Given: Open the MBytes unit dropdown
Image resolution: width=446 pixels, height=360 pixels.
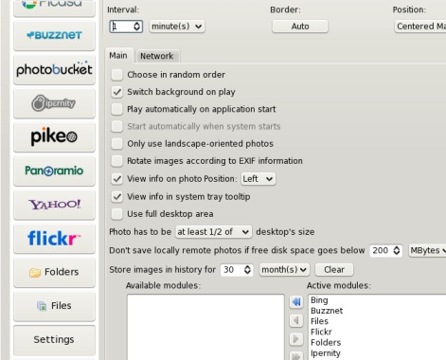Looking at the screenshot, I should point(428,251).
